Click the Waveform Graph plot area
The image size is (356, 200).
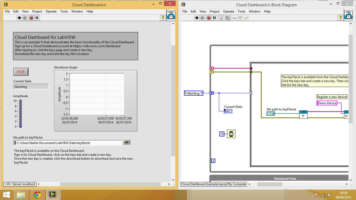coord(97,94)
